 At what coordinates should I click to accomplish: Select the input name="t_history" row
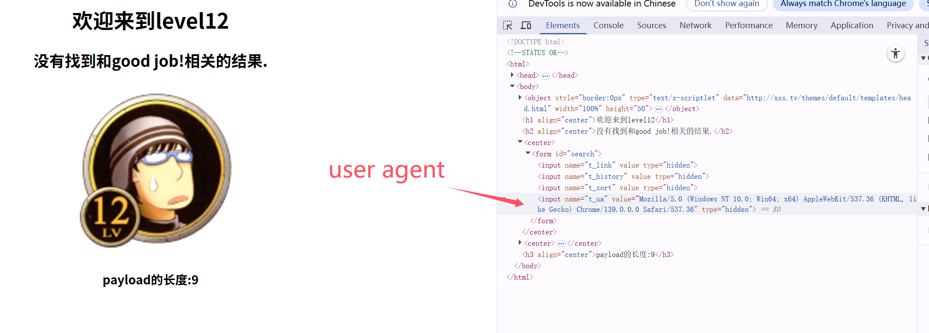click(624, 177)
